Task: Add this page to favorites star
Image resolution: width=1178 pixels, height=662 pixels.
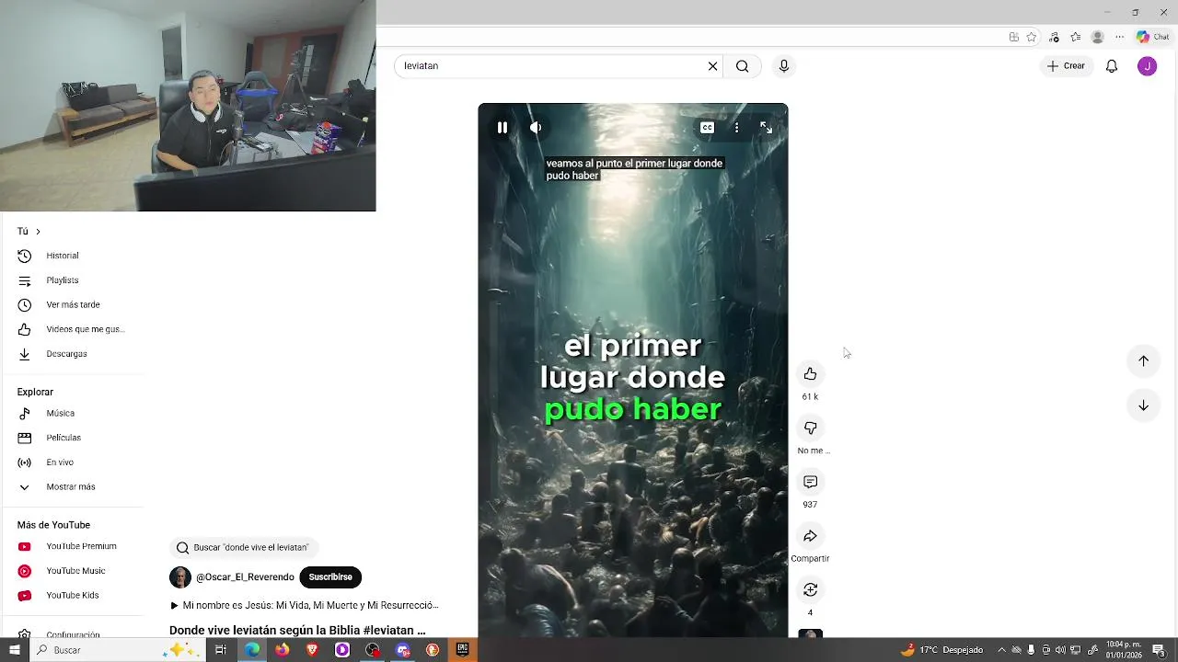Action: 1032,37
